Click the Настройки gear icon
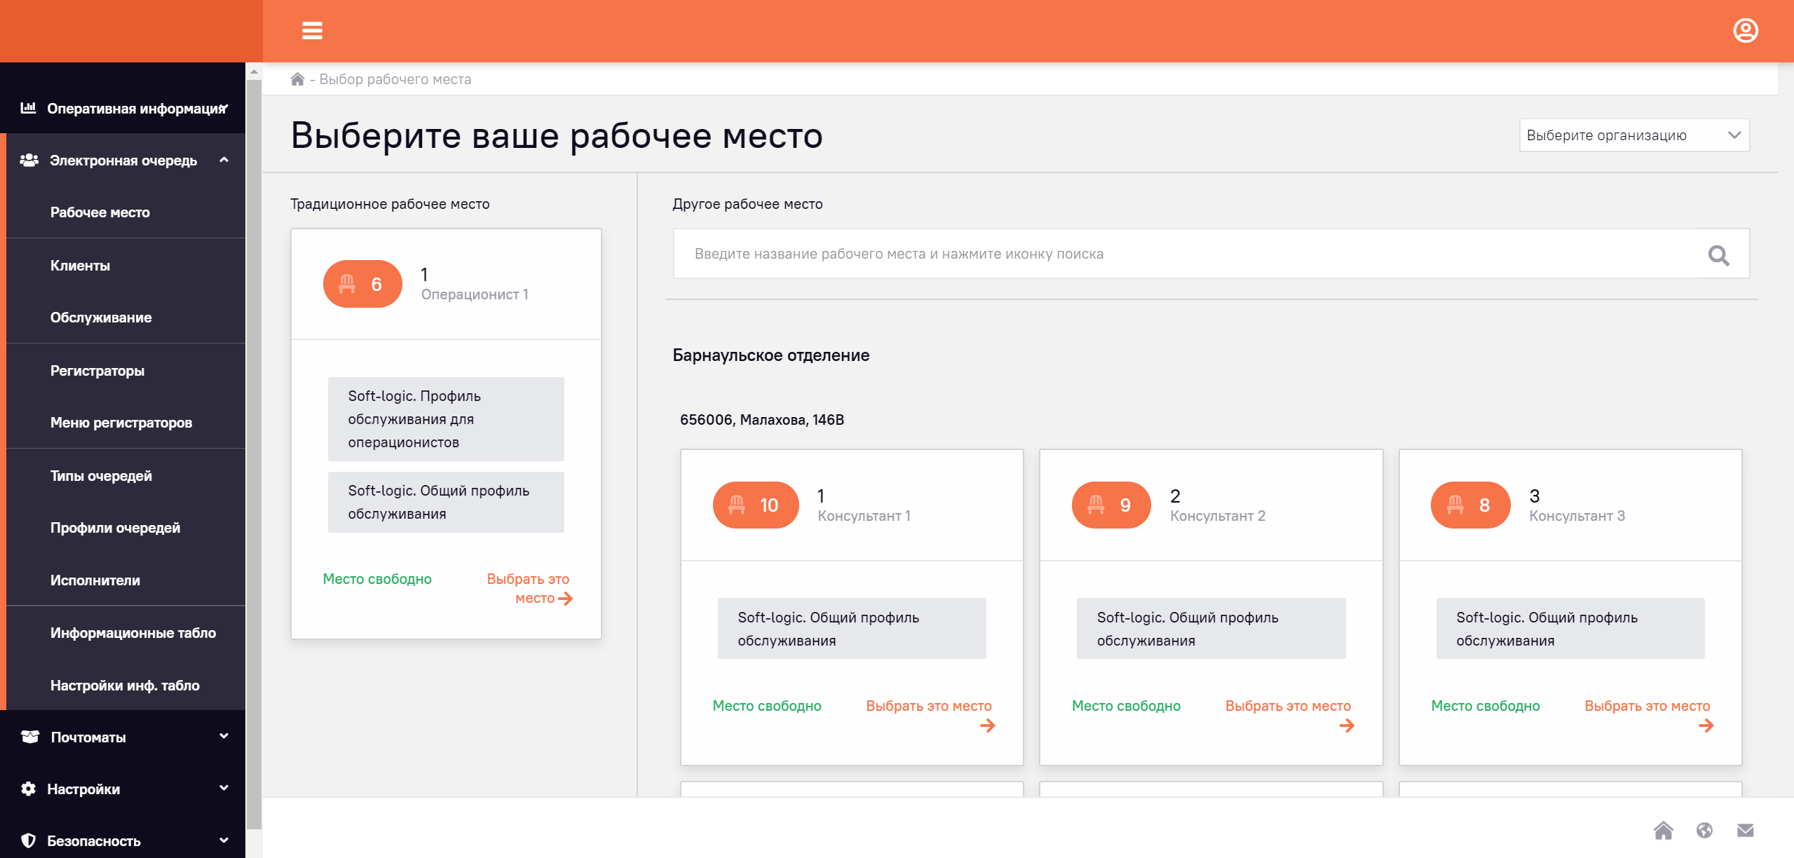Screen dimensions: 1794x858 28,789
